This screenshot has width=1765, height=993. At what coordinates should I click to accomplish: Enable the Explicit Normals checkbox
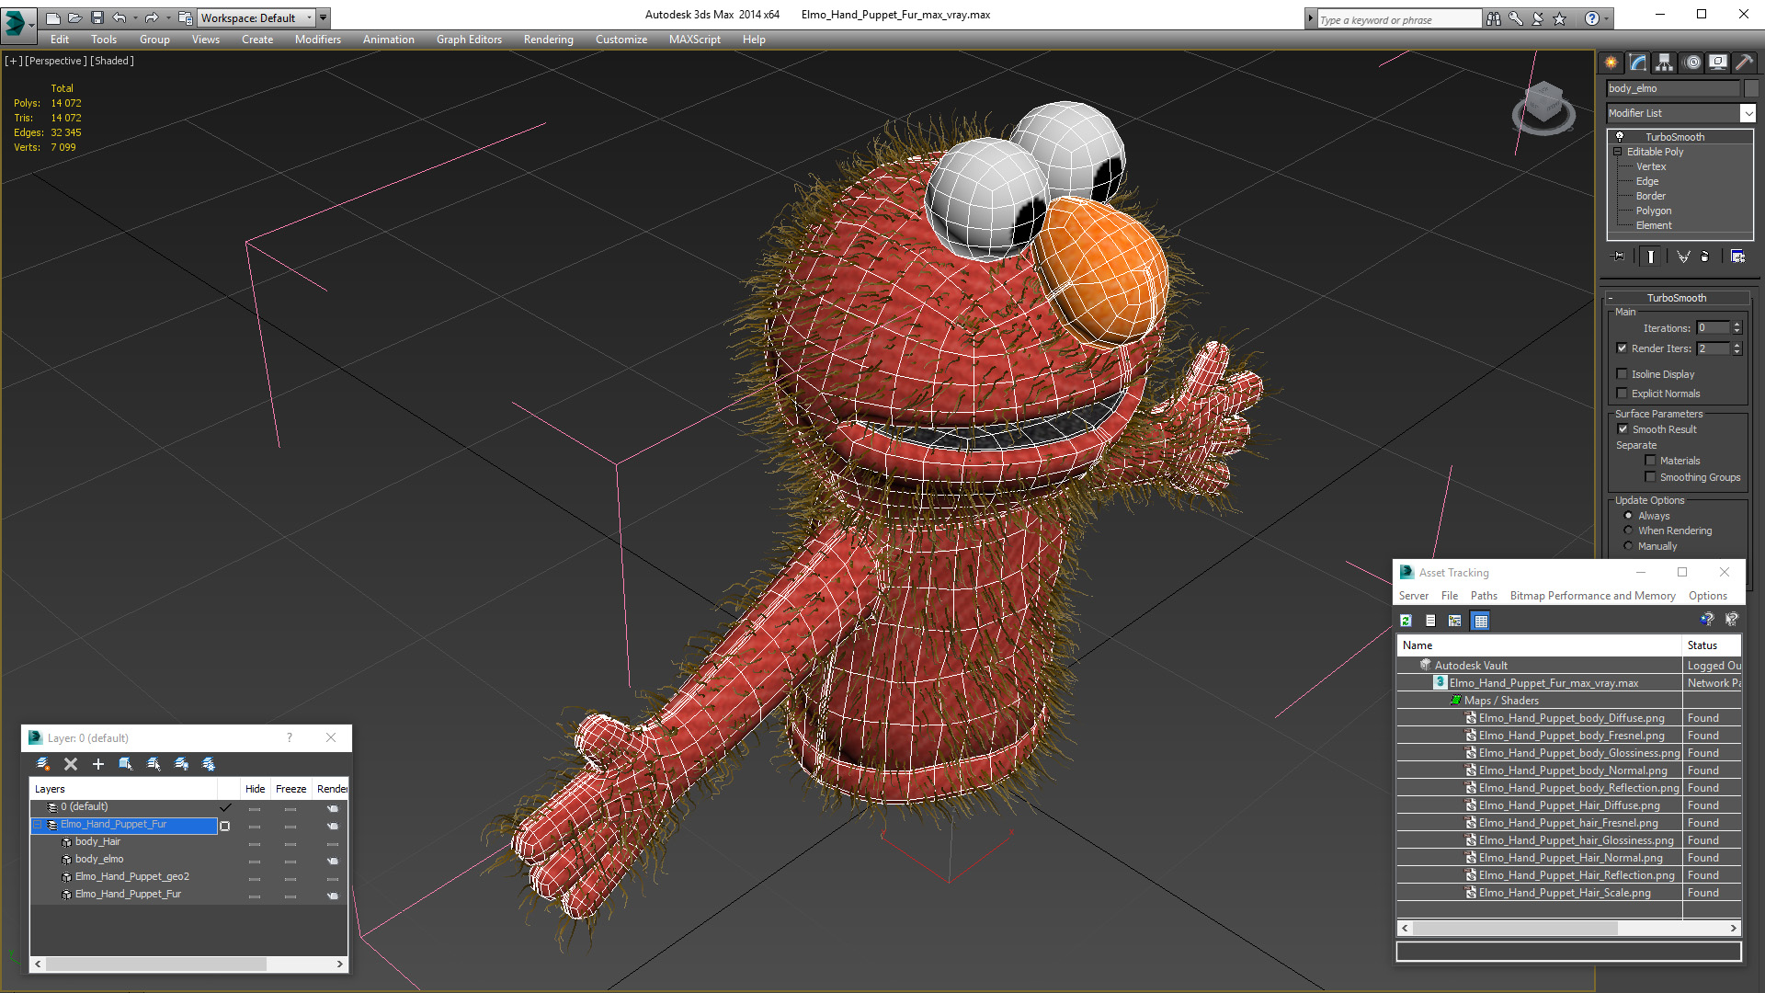(x=1622, y=394)
